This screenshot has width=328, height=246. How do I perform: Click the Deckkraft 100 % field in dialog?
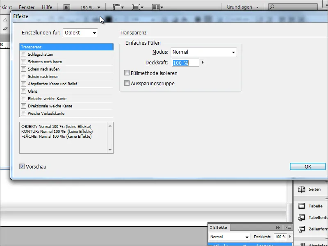pos(186,63)
